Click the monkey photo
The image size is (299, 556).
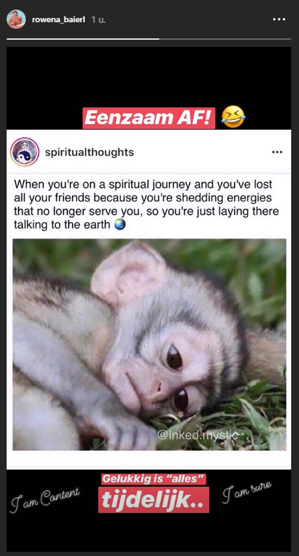[149, 344]
